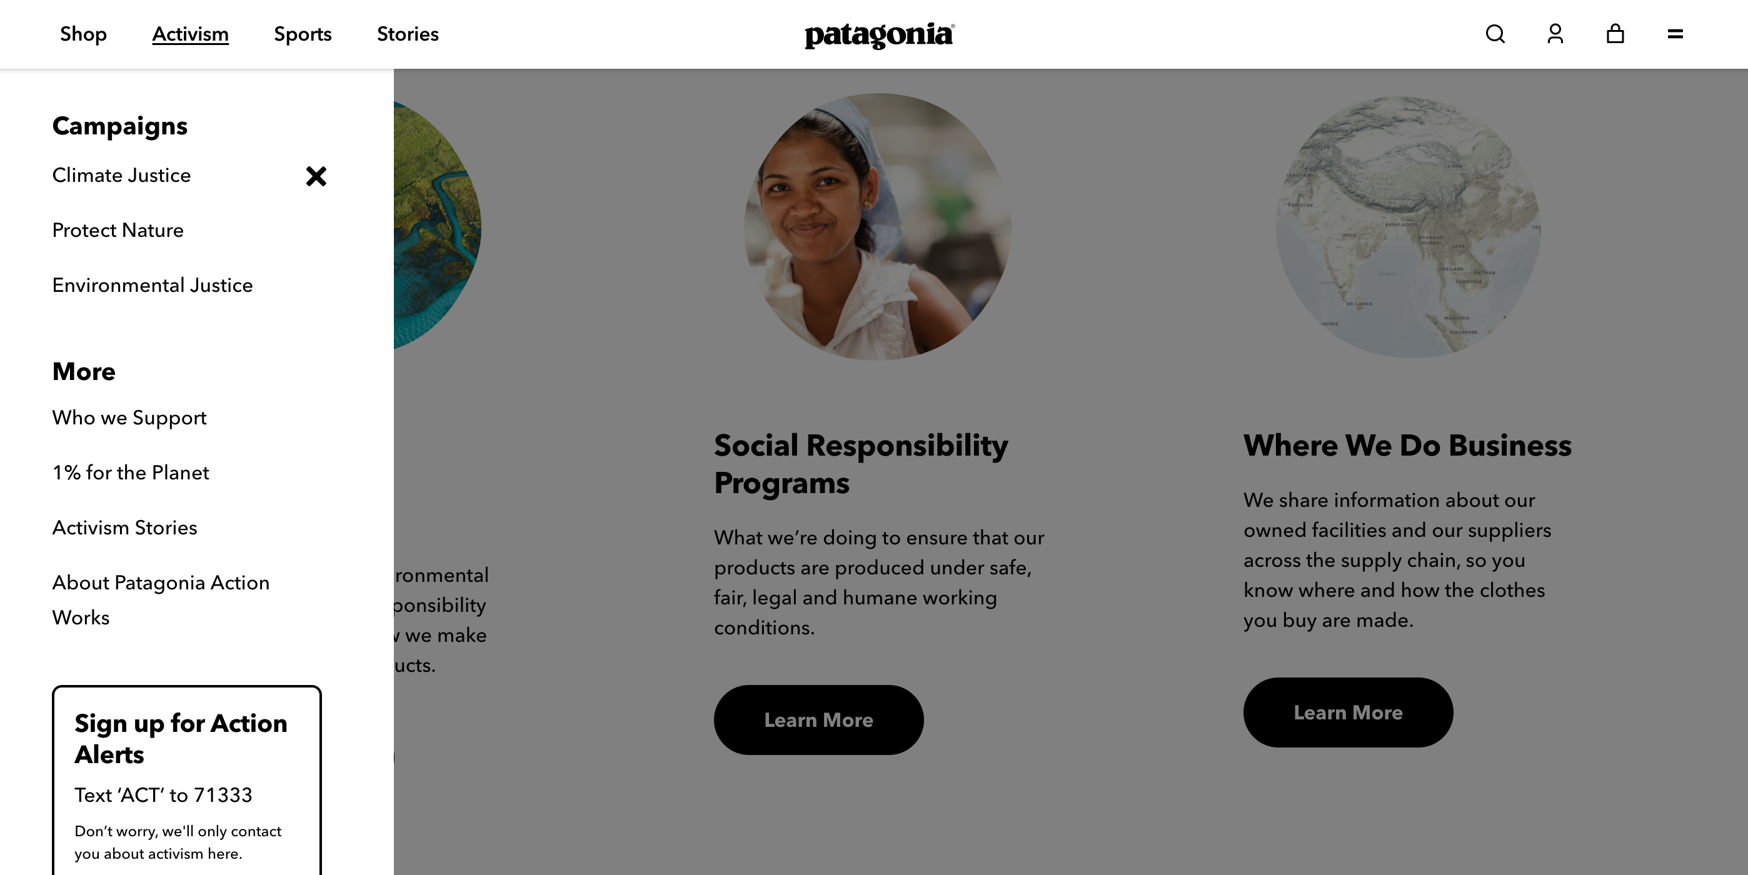This screenshot has width=1748, height=875.
Task: Click Learn More for Where We Do Business
Action: pyautogui.click(x=1349, y=712)
